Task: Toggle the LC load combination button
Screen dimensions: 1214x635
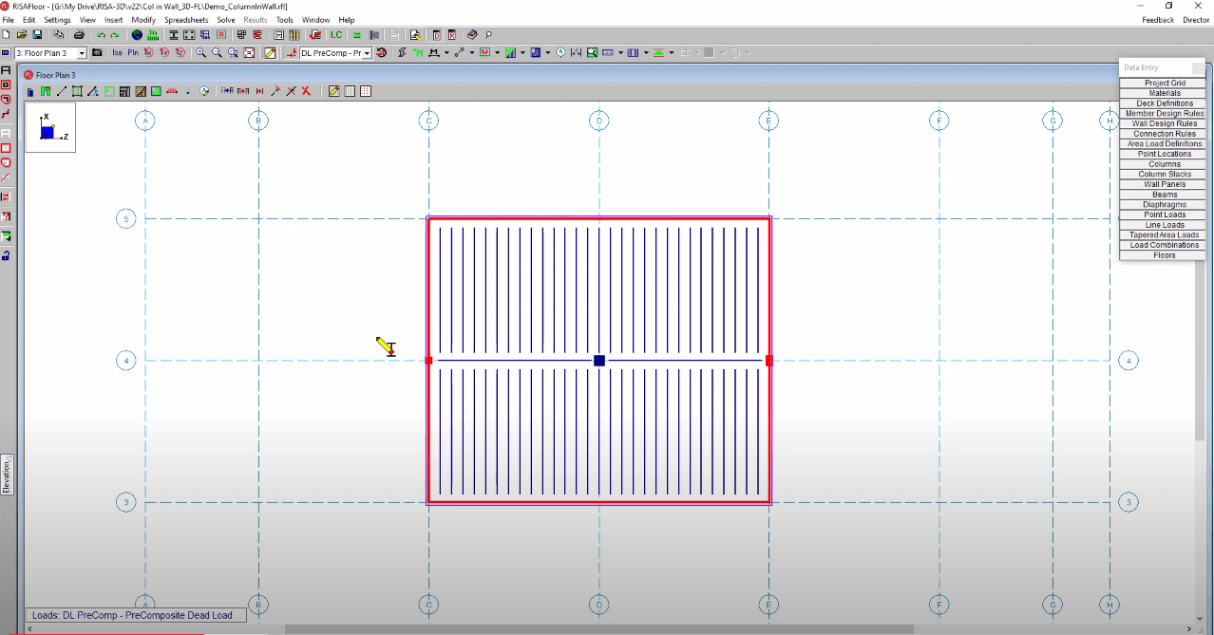Action: point(336,35)
